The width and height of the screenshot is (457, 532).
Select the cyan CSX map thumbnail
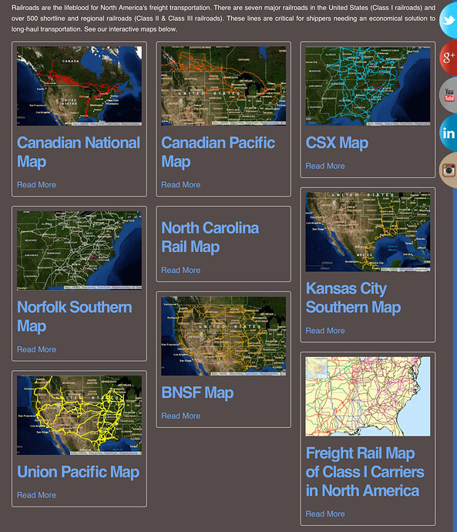(368, 86)
